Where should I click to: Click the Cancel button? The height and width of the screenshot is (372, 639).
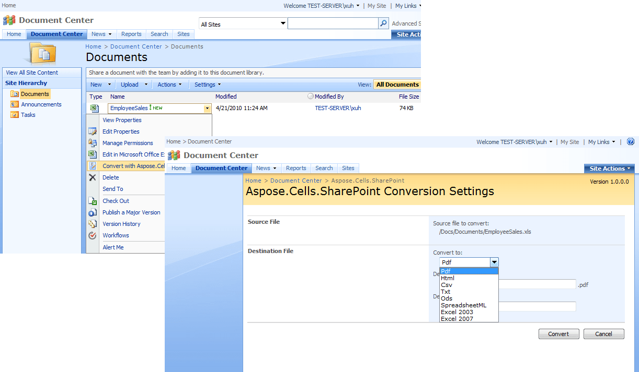pyautogui.click(x=603, y=334)
